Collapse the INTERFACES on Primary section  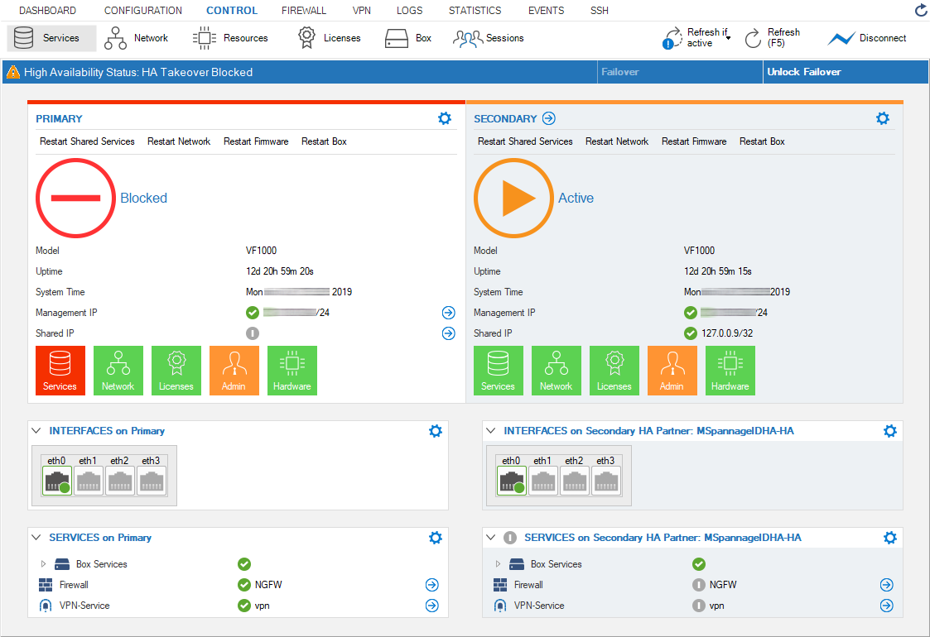[x=36, y=431]
